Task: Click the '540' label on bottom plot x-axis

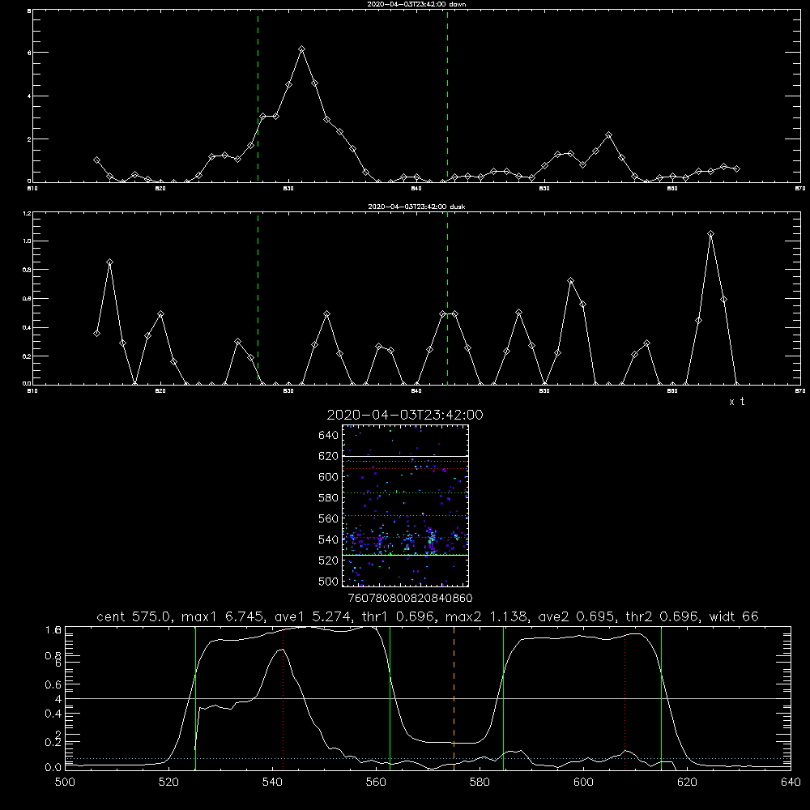Action: [272, 782]
